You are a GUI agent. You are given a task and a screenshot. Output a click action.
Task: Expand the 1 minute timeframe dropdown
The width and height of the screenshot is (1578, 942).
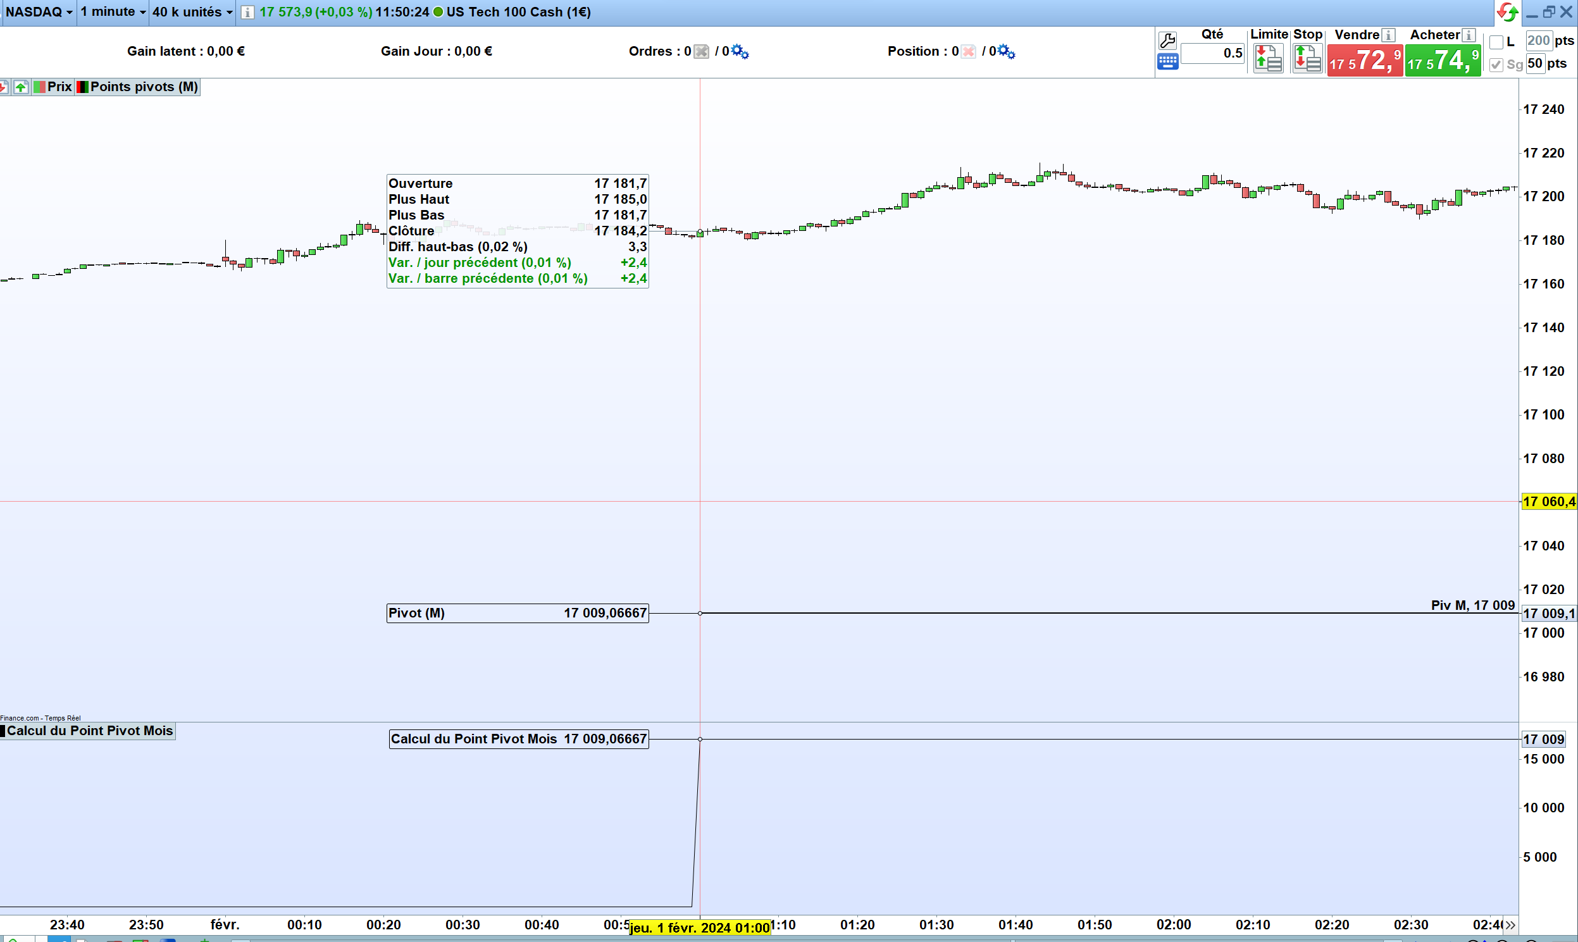coord(113,12)
